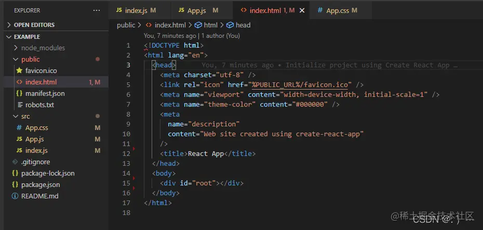Screen dimensions: 483x230
Task: Click the hash icon on the App.css tab
Action: (320, 10)
